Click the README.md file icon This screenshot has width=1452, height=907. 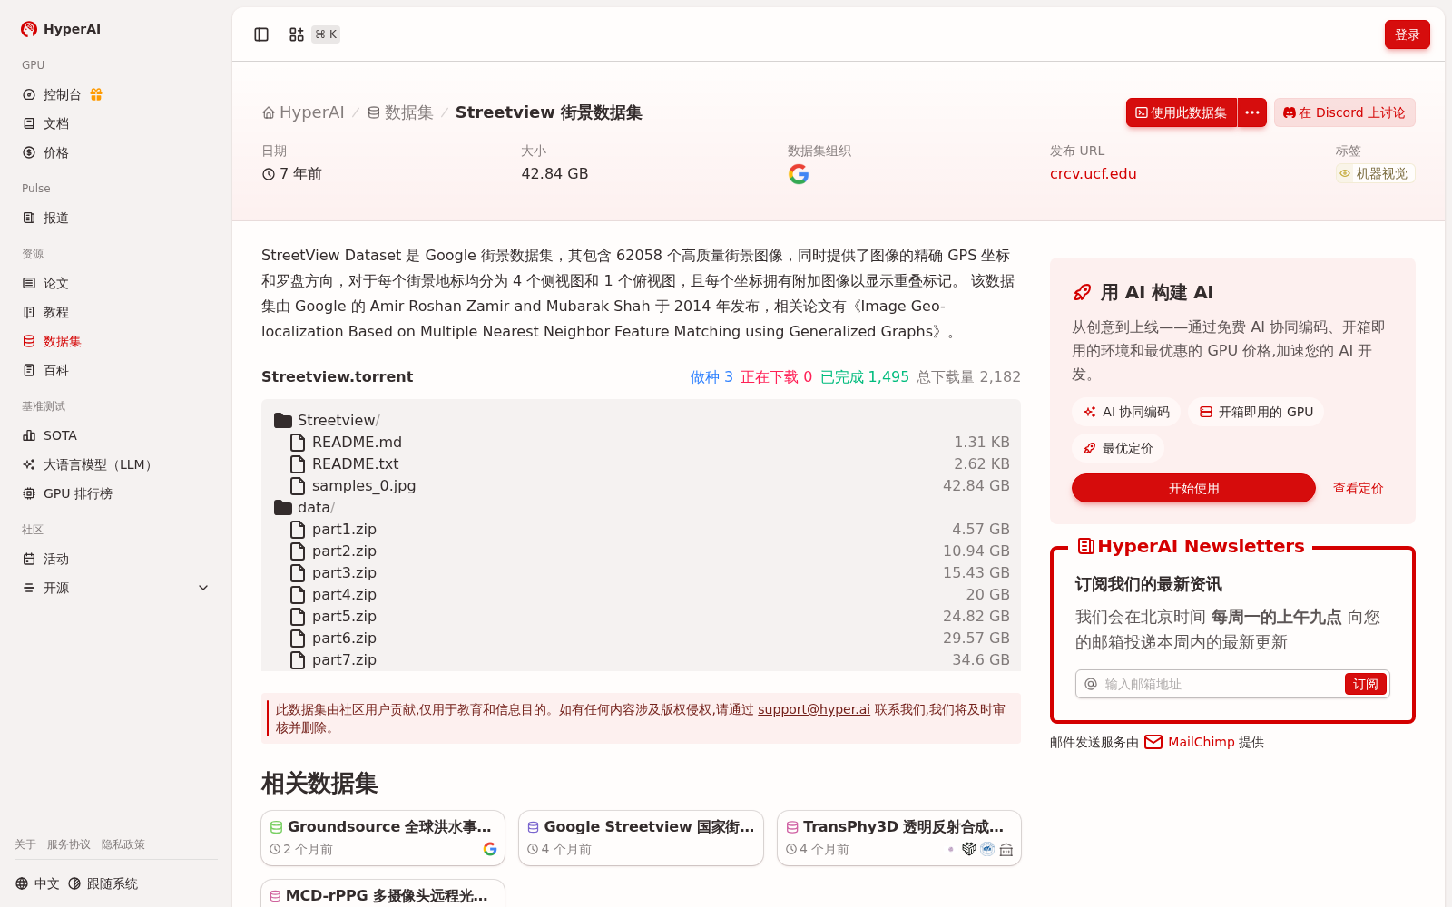coord(298,443)
